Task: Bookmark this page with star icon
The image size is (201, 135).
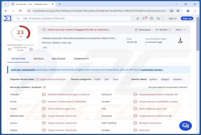Action: [178, 11]
